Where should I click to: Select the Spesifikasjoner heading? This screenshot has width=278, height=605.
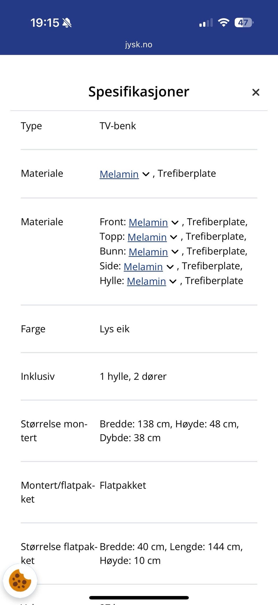pyautogui.click(x=138, y=92)
